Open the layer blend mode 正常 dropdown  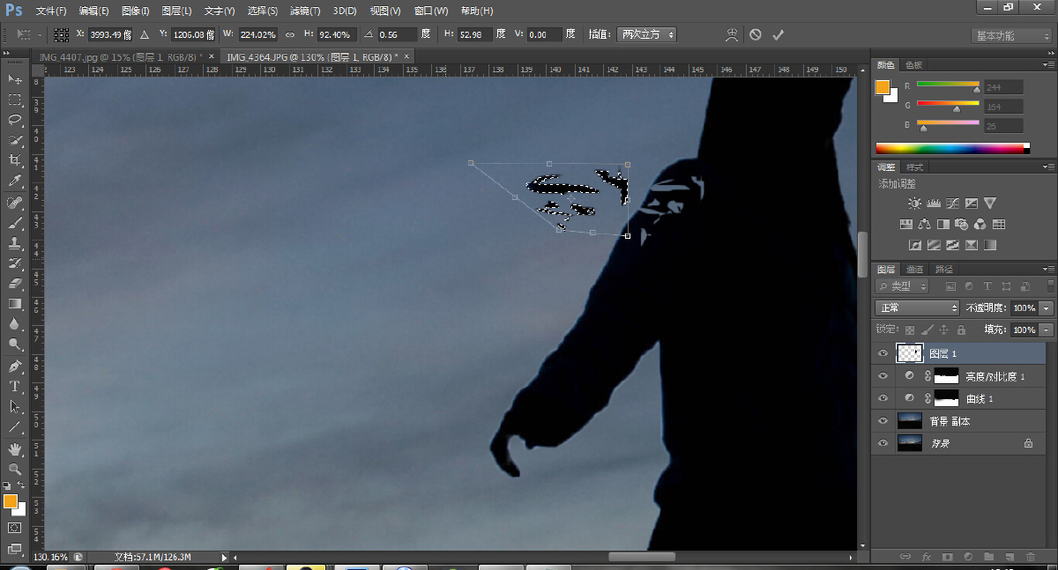tap(918, 308)
